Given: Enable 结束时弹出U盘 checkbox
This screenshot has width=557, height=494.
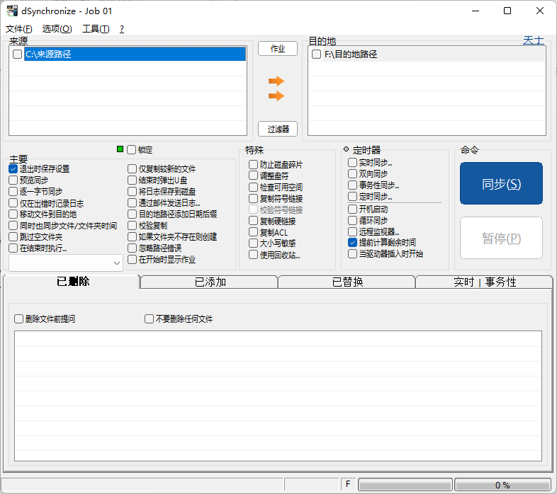Looking at the screenshot, I should point(132,180).
